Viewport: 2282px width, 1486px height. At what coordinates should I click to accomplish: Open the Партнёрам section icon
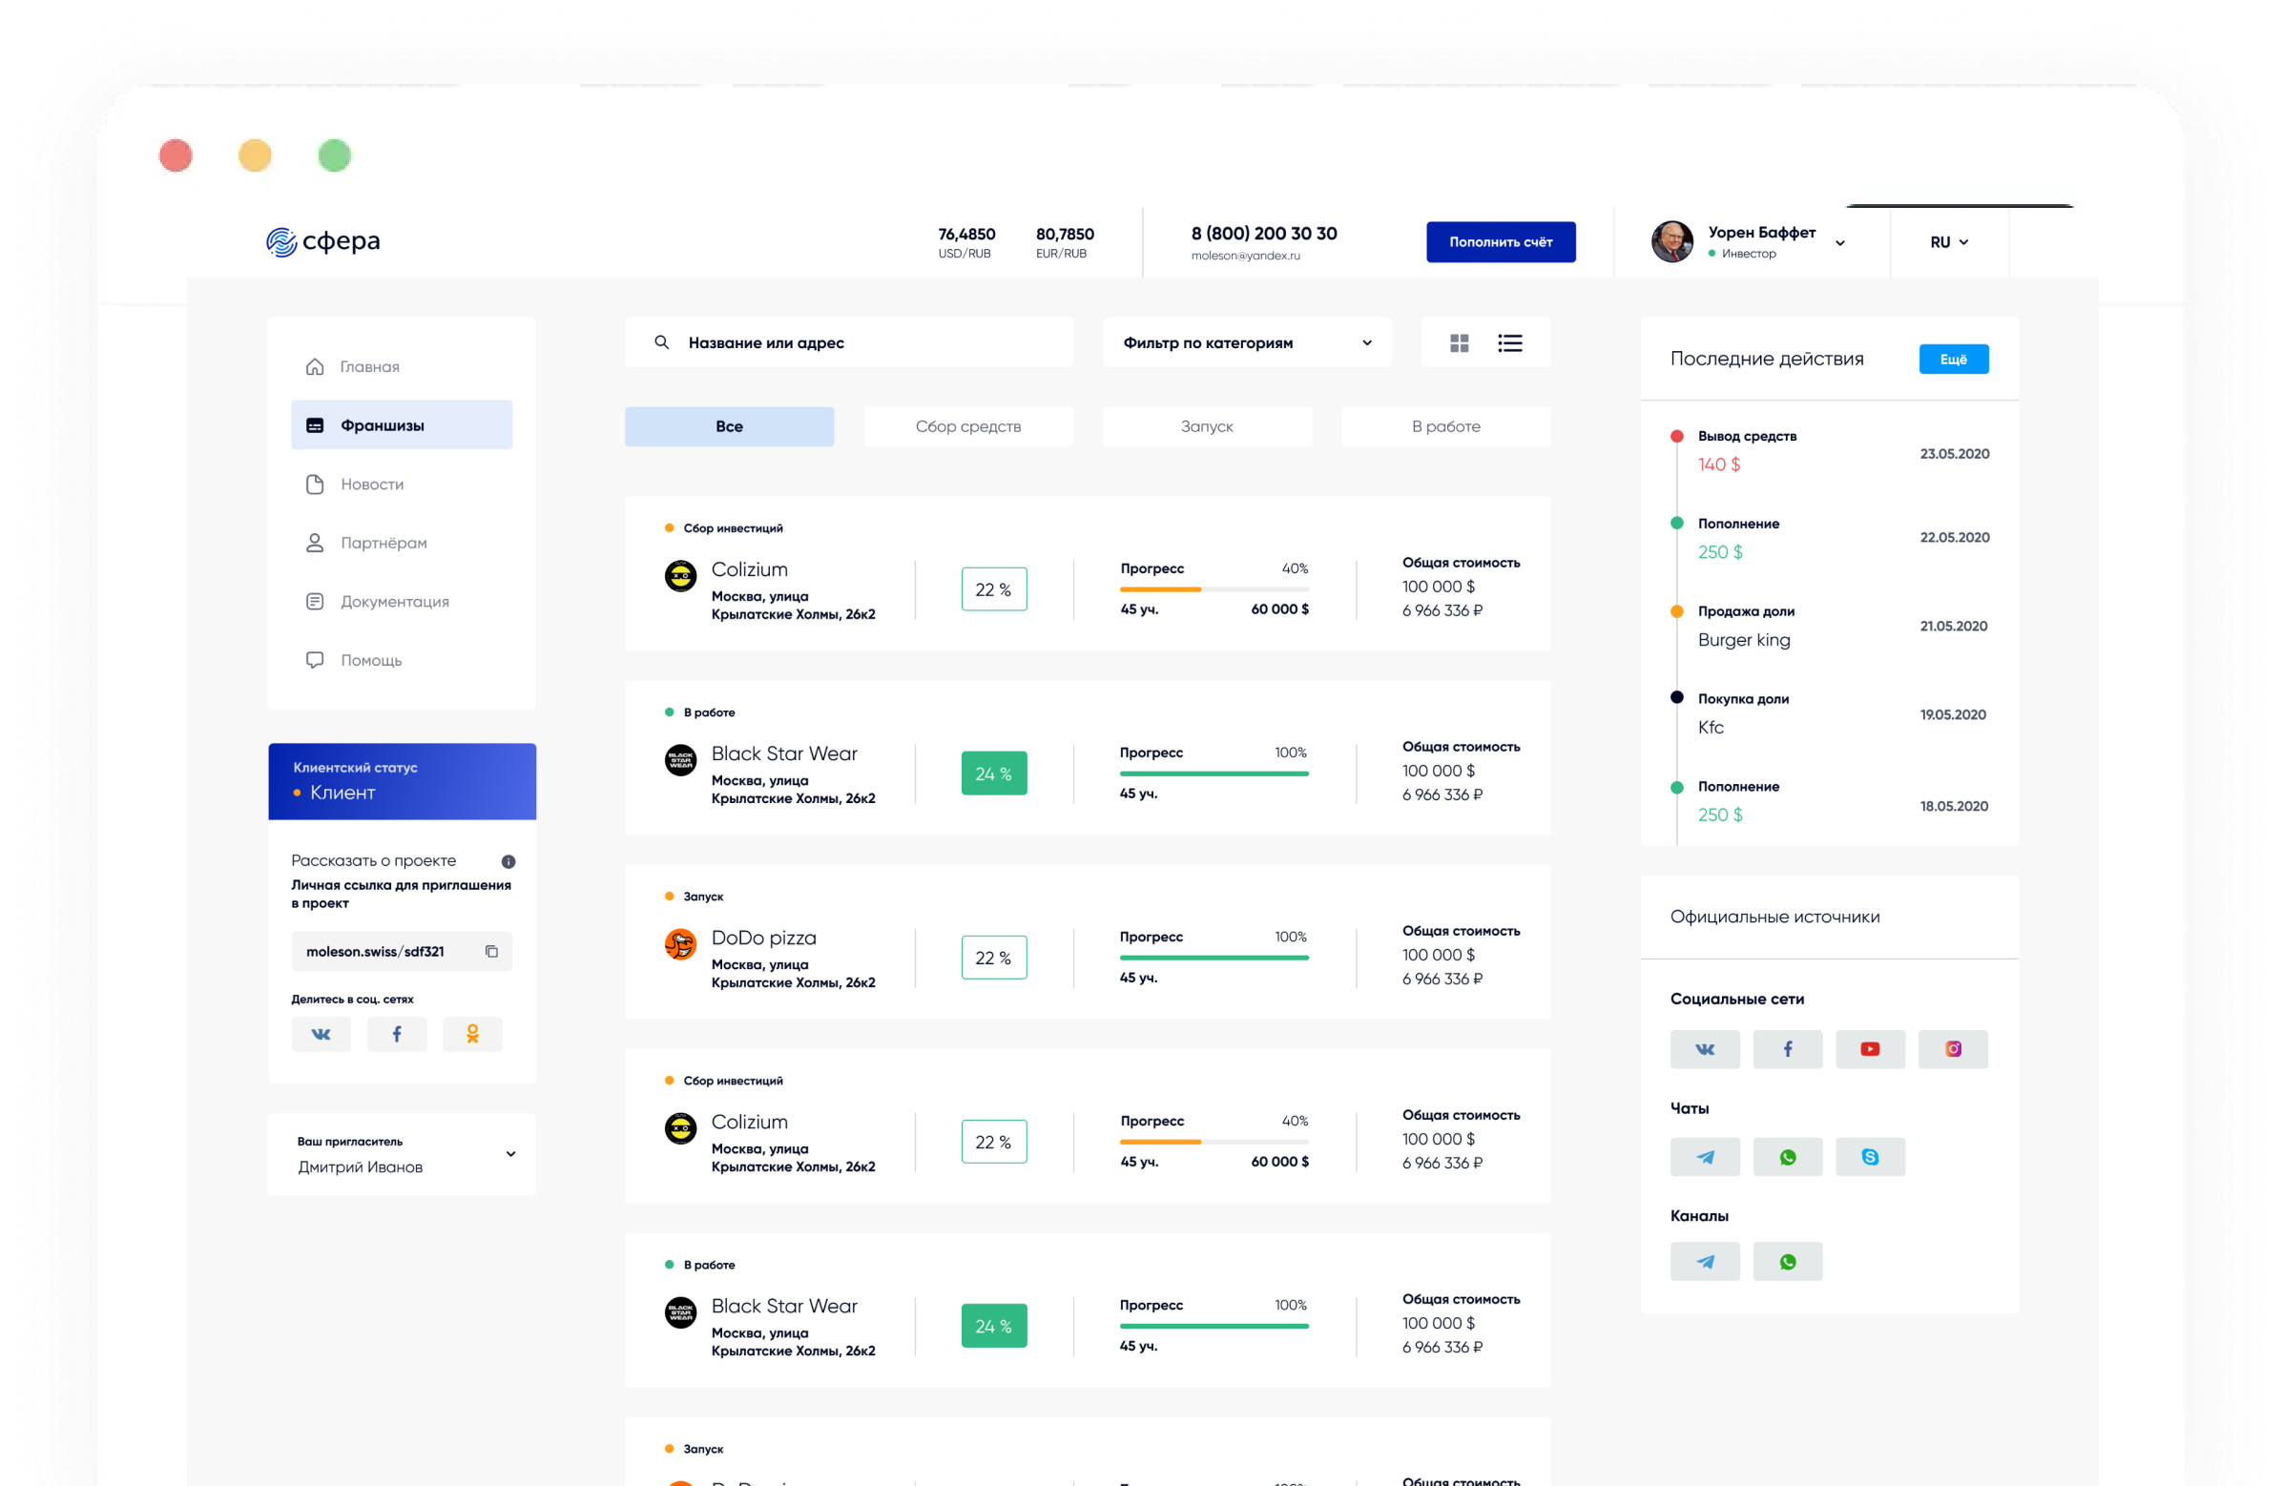(x=315, y=543)
